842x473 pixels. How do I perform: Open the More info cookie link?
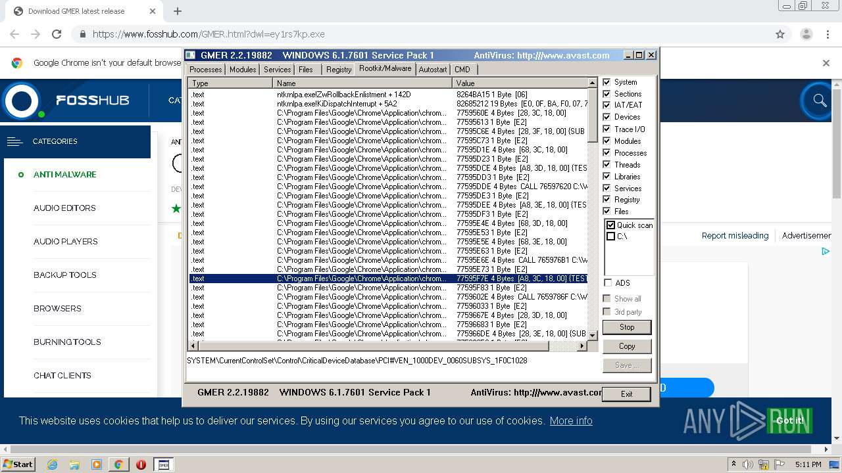pos(571,420)
